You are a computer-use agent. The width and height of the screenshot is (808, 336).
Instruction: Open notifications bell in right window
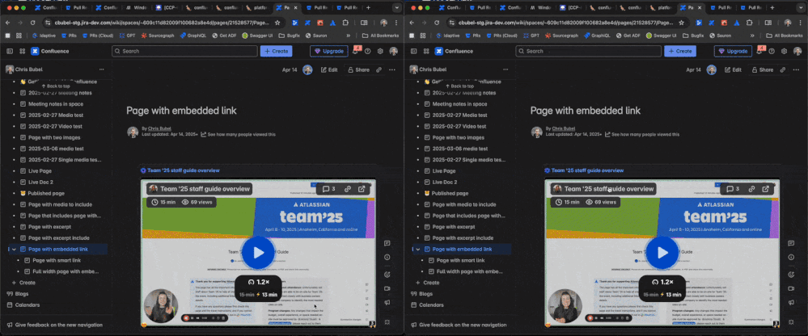759,51
